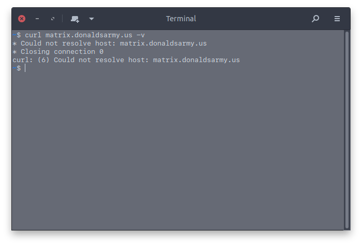The height and width of the screenshot is (246, 362).
Task: Close the Terminal window
Action: tap(22, 19)
